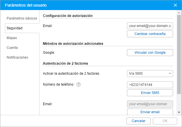182x127 pixels.
Task: Click the phone number input field
Action: (x=150, y=85)
